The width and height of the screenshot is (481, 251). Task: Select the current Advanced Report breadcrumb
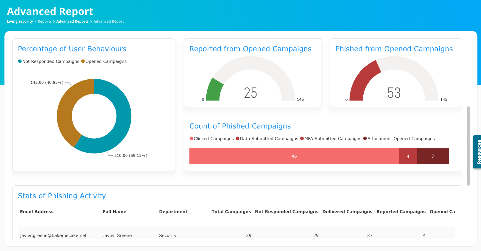coord(109,21)
